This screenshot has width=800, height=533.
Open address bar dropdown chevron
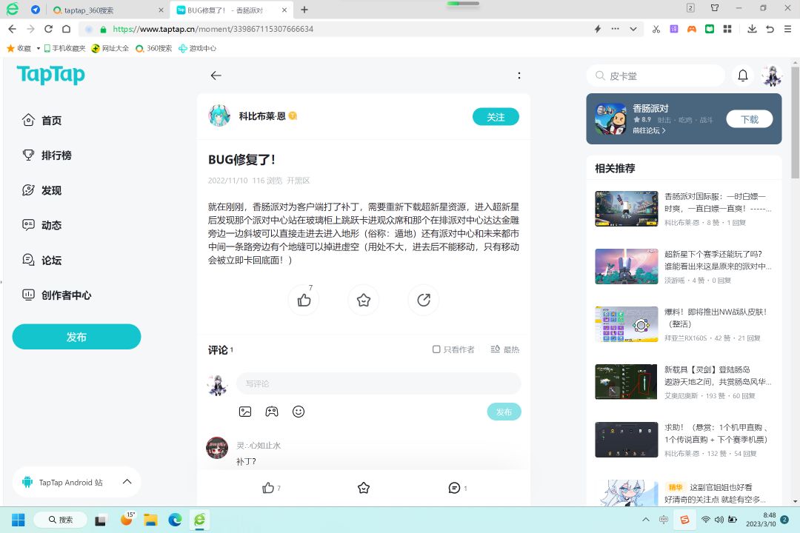[x=633, y=29]
